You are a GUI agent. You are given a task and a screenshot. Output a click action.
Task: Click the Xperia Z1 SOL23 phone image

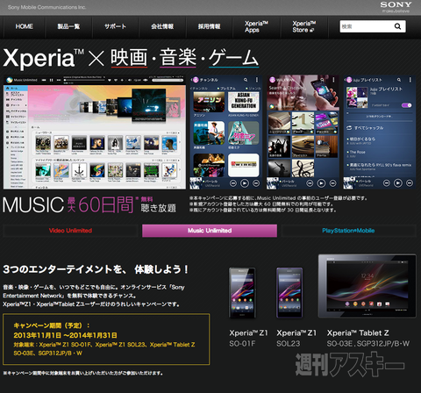(289, 293)
